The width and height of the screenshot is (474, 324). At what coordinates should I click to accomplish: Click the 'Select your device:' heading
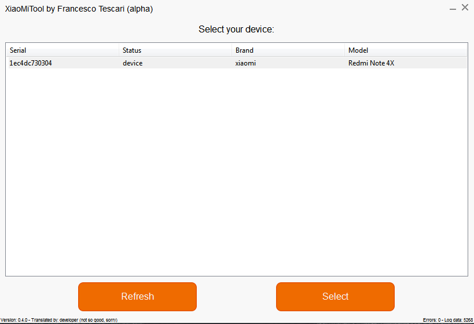[x=236, y=29]
